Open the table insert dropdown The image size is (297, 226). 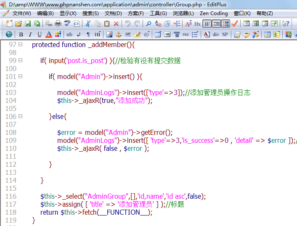coord(158,34)
